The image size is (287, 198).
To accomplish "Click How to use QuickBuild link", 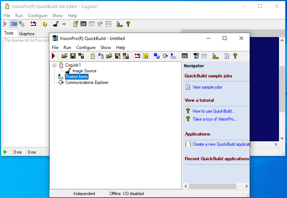I will pos(214,111).
